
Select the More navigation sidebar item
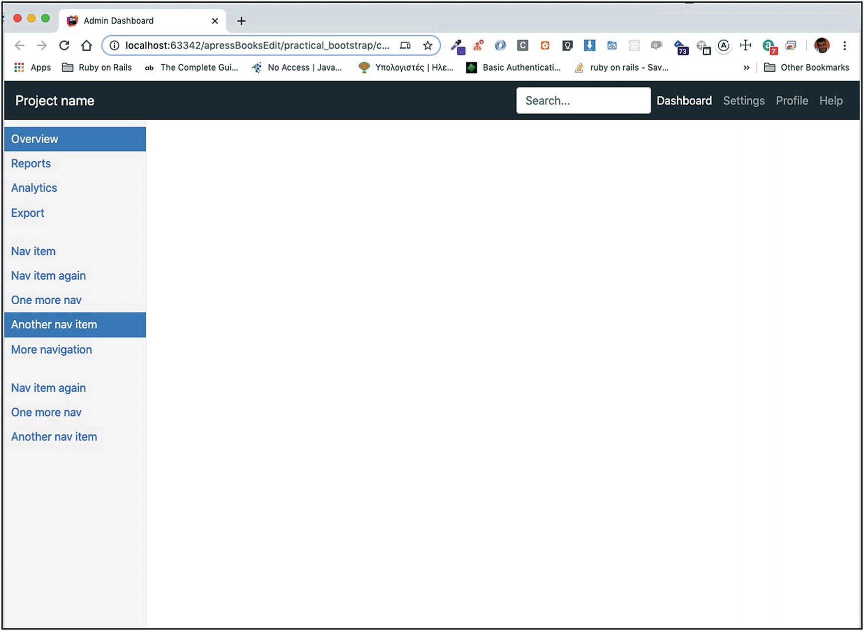pyautogui.click(x=52, y=350)
